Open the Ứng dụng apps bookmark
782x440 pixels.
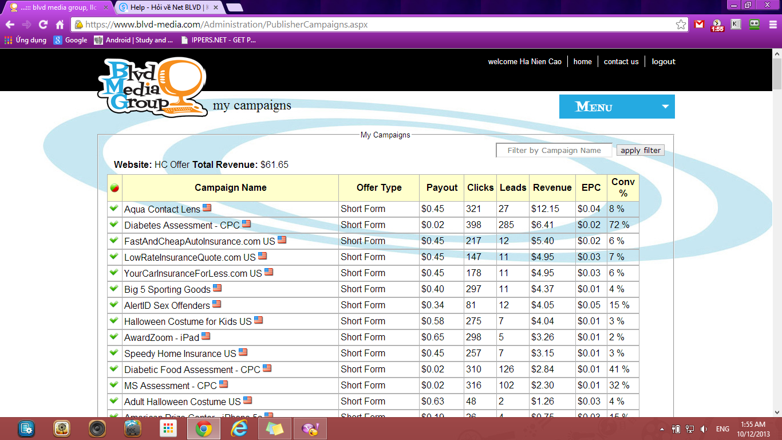[26, 40]
